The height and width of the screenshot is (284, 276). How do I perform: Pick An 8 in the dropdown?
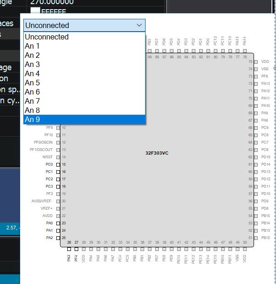tap(84, 110)
